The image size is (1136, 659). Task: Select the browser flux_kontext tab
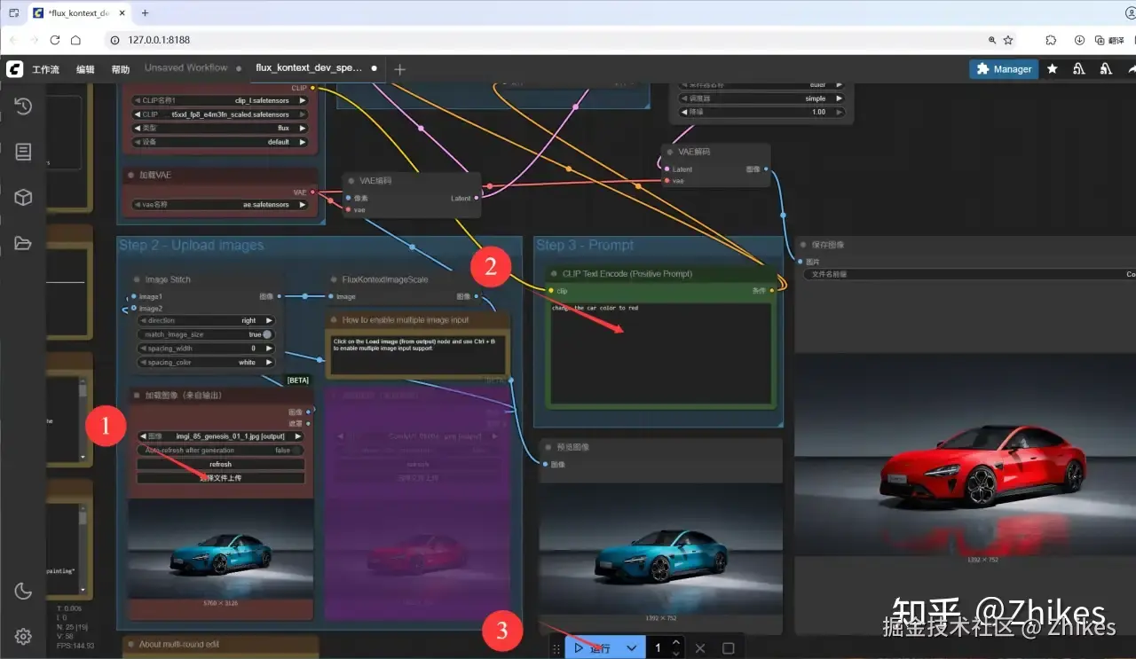(x=77, y=13)
